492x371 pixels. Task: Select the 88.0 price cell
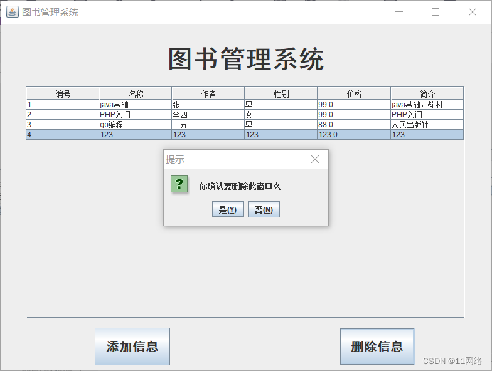click(354, 124)
